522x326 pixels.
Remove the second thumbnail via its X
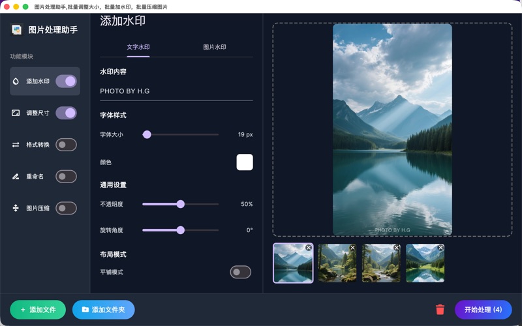[x=352, y=248]
